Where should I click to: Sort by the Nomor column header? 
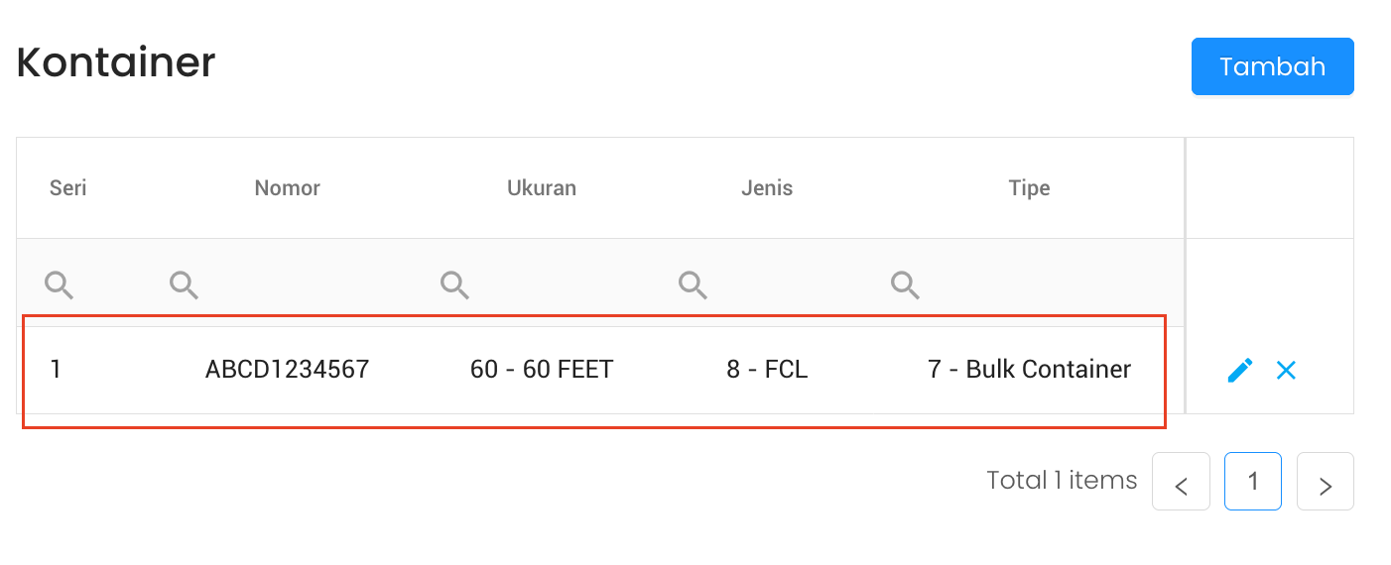point(287,188)
